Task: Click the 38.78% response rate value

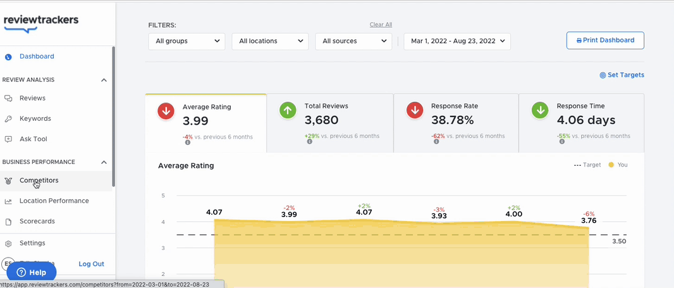Action: tap(452, 120)
